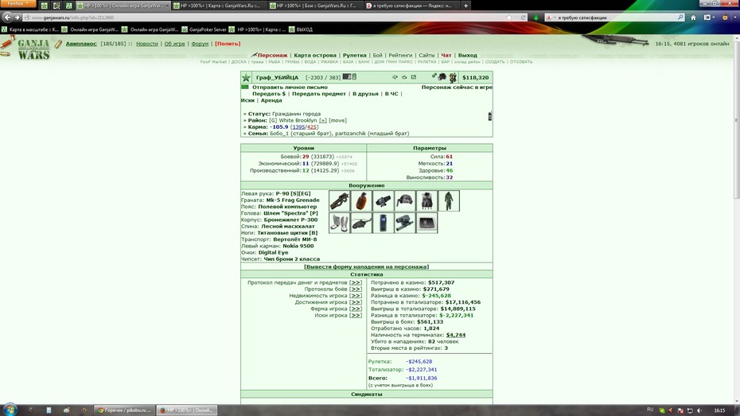Open player real estate [>>] link
740x416 pixels.
[356, 296]
